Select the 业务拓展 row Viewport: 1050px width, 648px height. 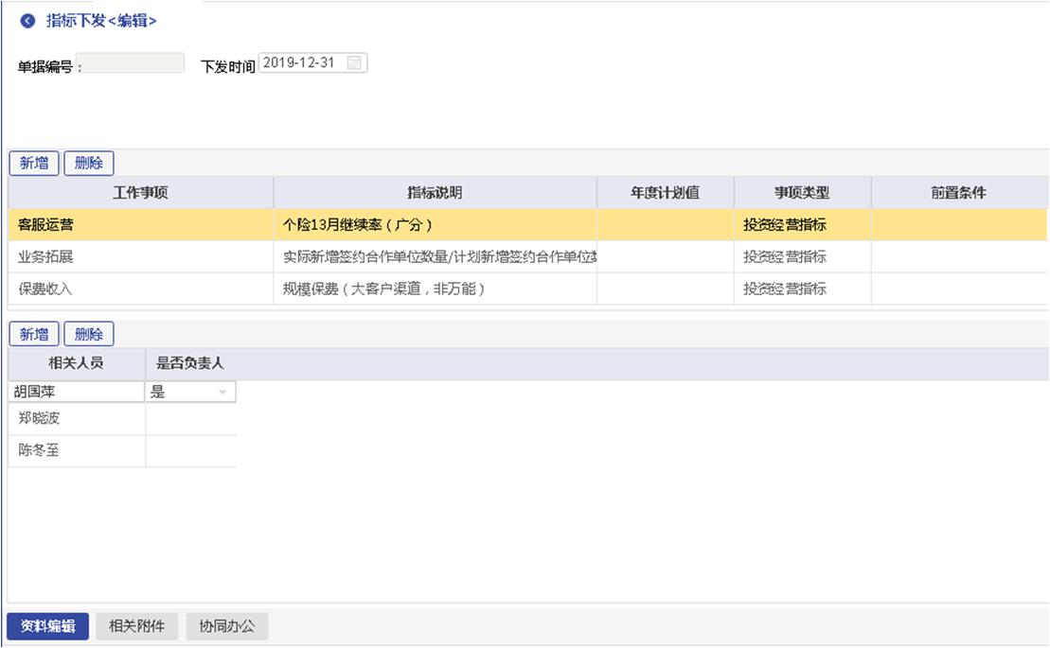coord(140,256)
